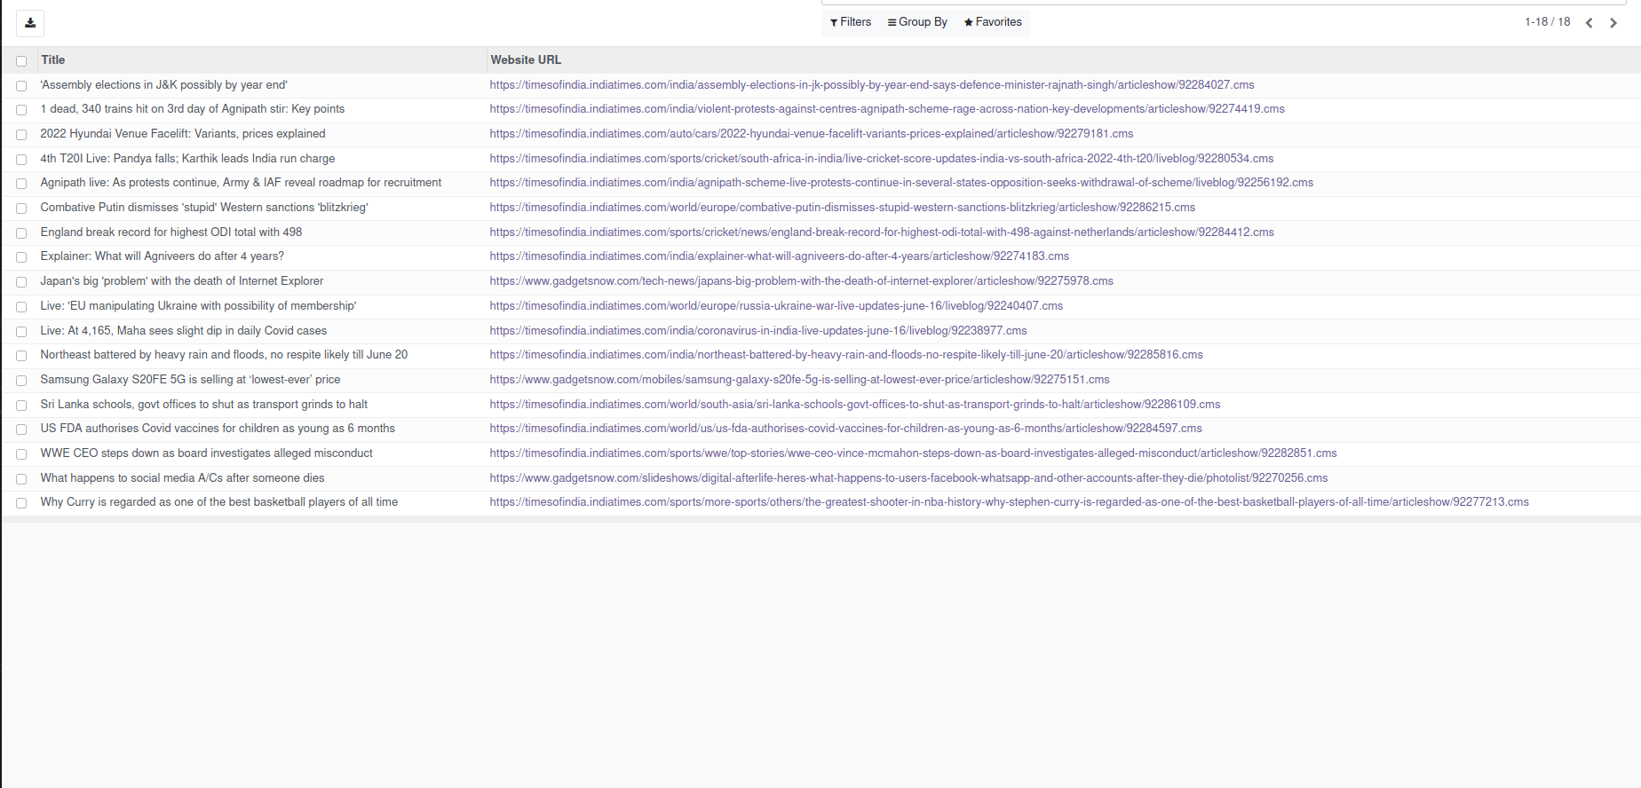Open the Favorites dropdown
This screenshot has width=1641, height=788.
tap(993, 22)
